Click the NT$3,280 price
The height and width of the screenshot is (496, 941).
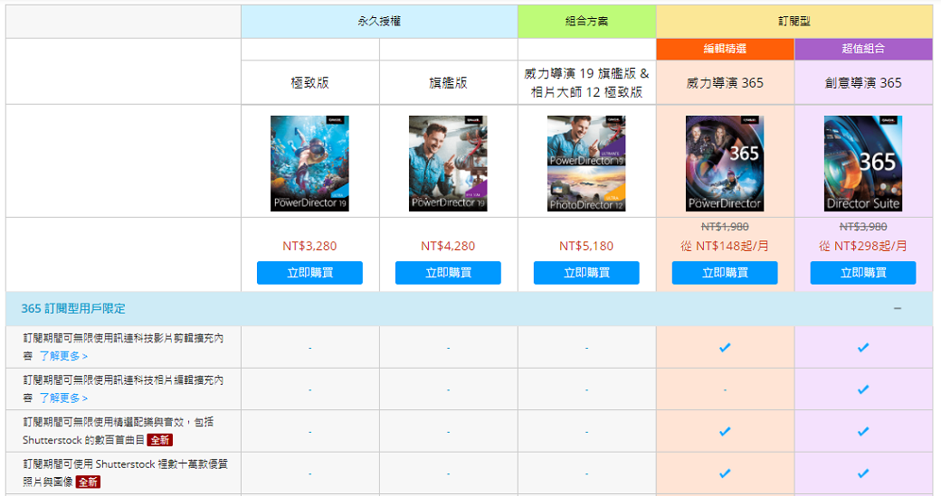coord(309,247)
